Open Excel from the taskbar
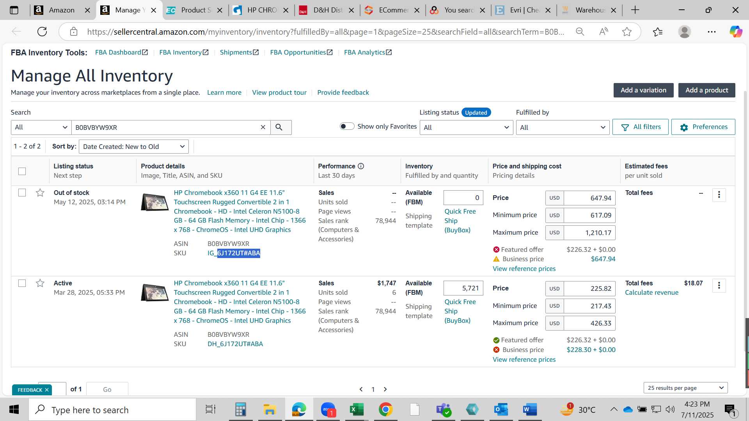 coord(357,410)
